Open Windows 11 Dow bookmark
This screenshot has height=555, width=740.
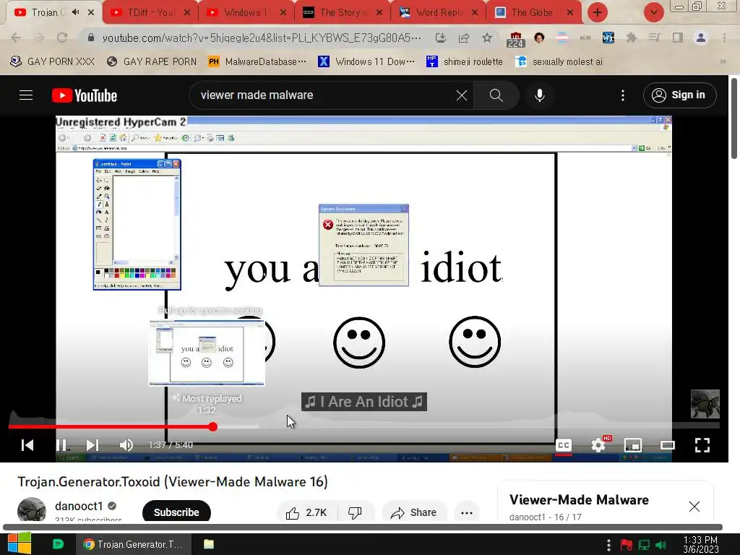pos(366,62)
